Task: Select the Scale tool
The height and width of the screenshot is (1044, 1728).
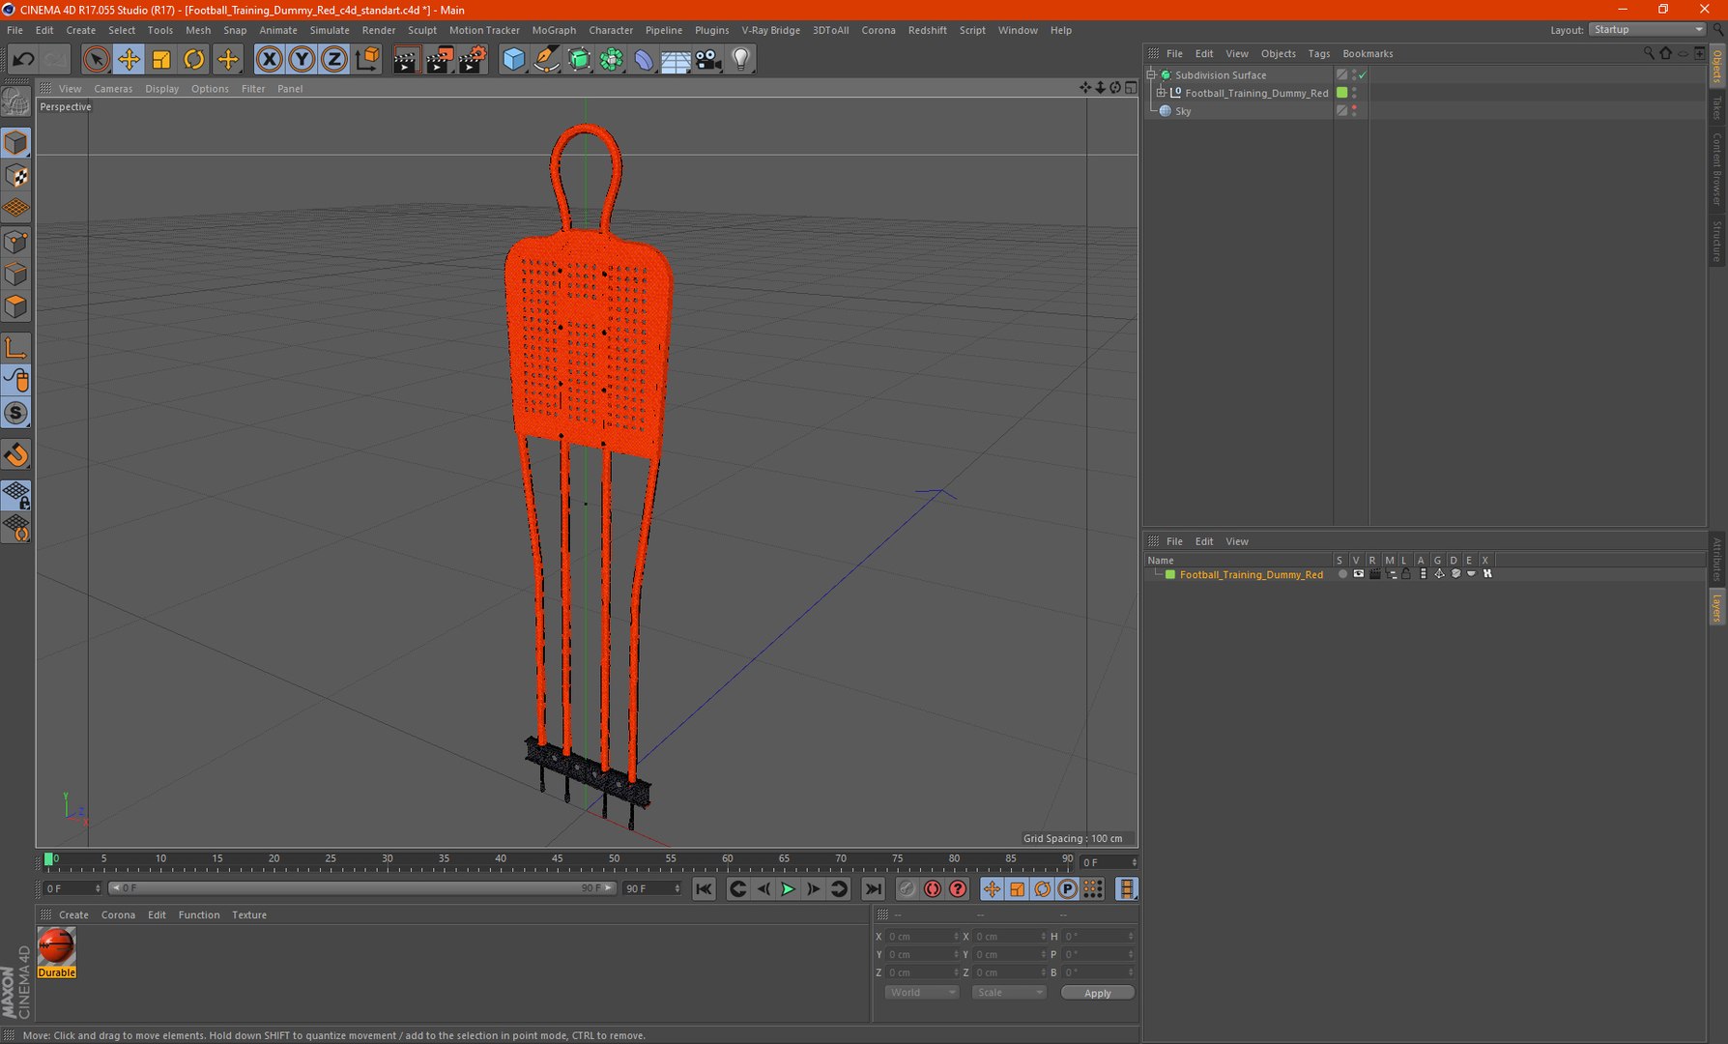Action: [x=161, y=60]
